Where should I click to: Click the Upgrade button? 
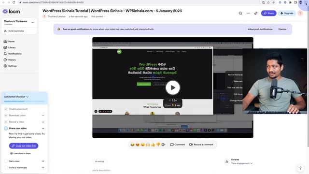(x=287, y=13)
